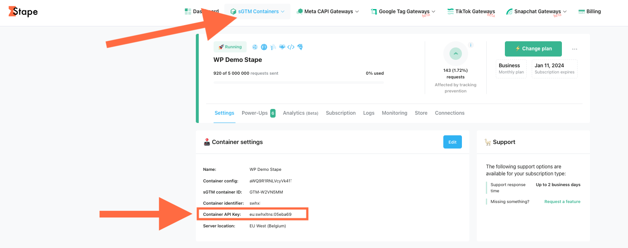Open the Dashboard page
This screenshot has height=248, width=628.
point(202,12)
